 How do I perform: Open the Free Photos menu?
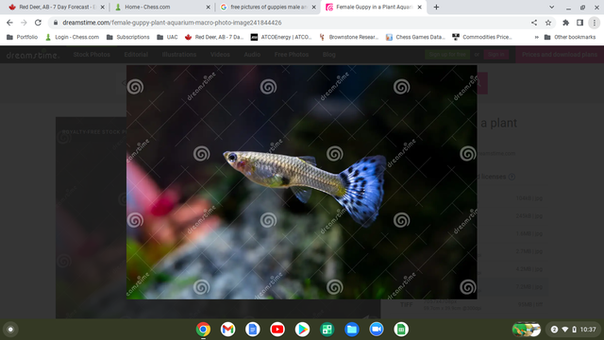pyautogui.click(x=292, y=55)
